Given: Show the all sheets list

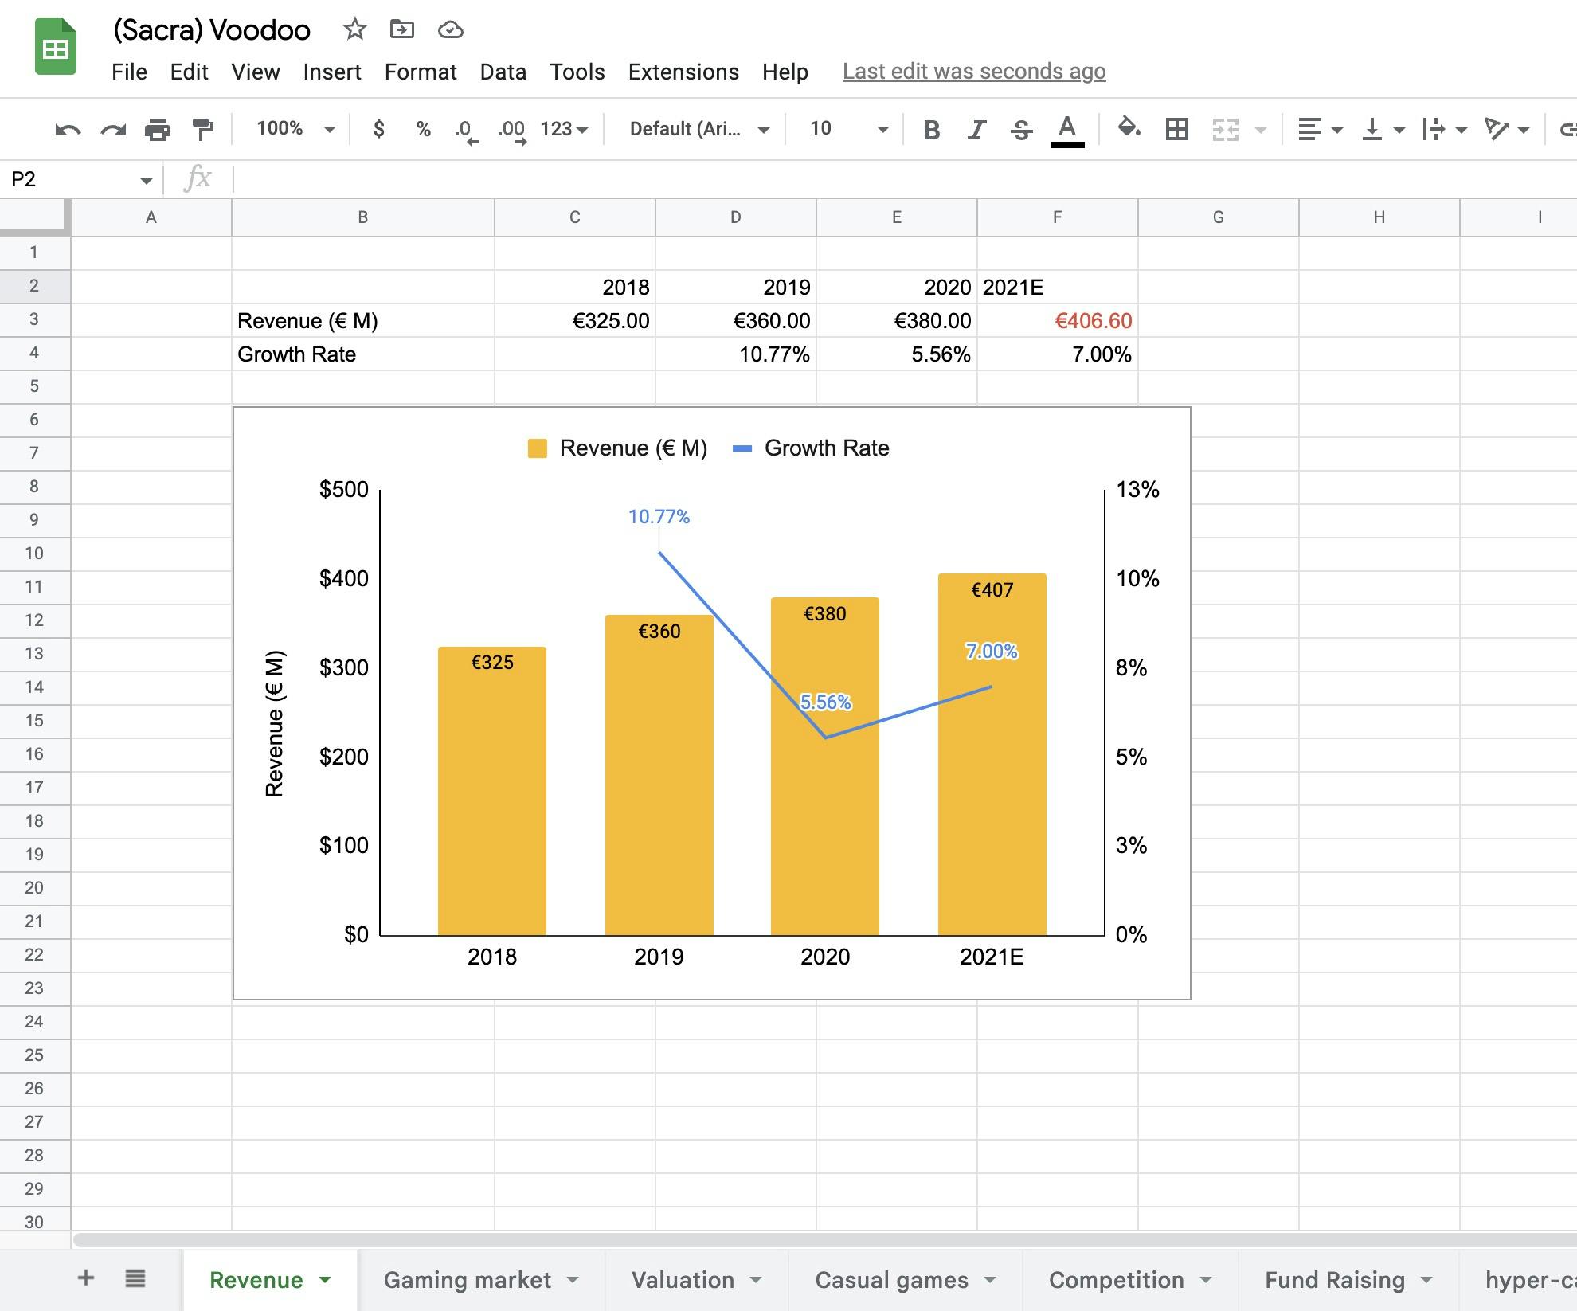Looking at the screenshot, I should click(135, 1278).
